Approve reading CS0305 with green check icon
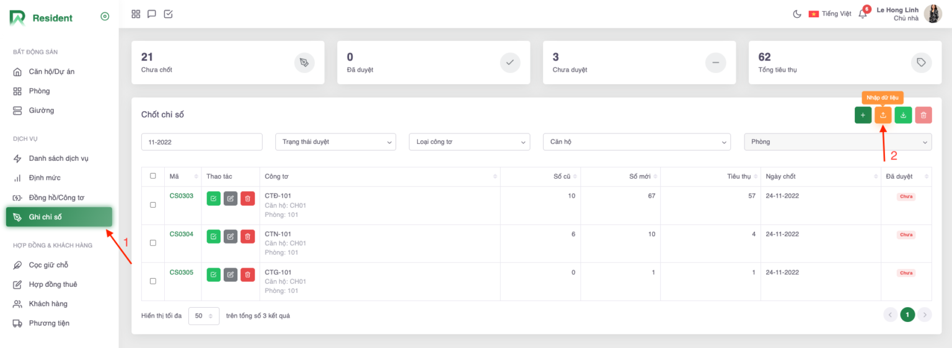Screen dimensions: 952x348 point(213,274)
